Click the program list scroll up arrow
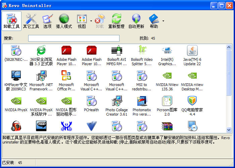Screen dimensions: 235x168 coord(229,47)
